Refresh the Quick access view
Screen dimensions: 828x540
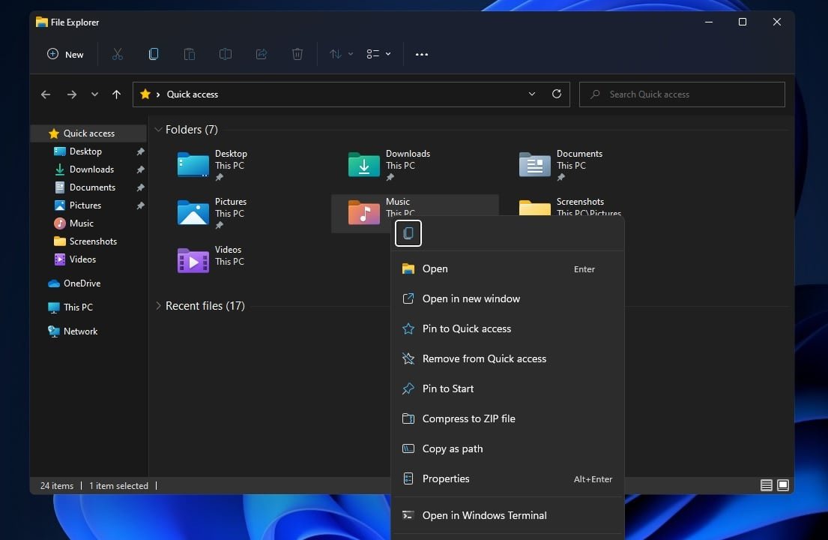click(556, 94)
